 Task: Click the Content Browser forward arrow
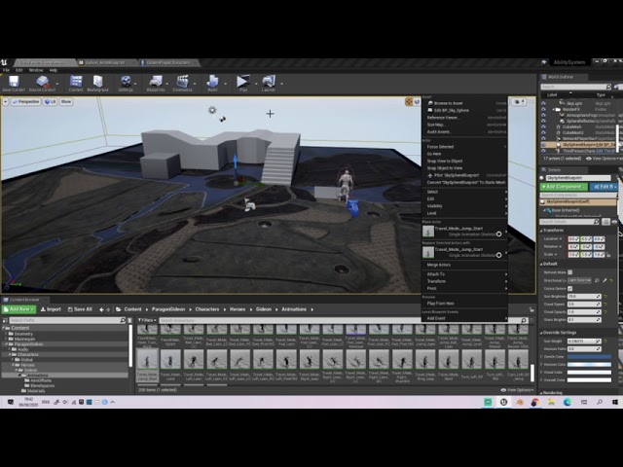(108, 309)
